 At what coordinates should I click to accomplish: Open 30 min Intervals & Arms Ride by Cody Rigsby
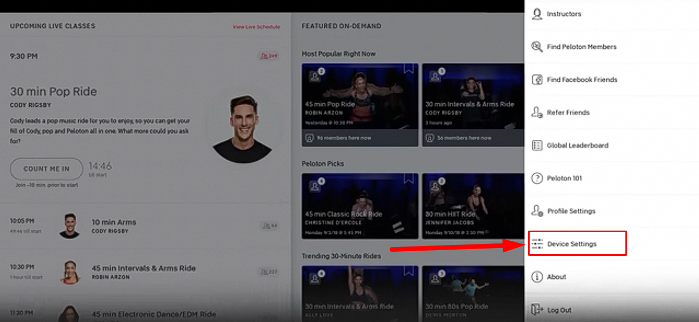(473, 105)
